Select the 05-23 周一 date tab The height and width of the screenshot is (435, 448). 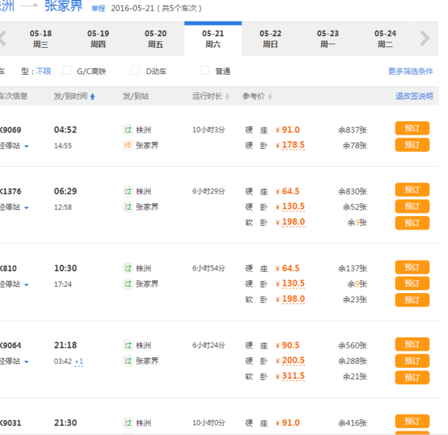[x=328, y=39]
